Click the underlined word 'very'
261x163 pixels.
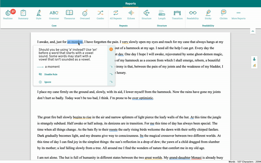click(x=125, y=42)
